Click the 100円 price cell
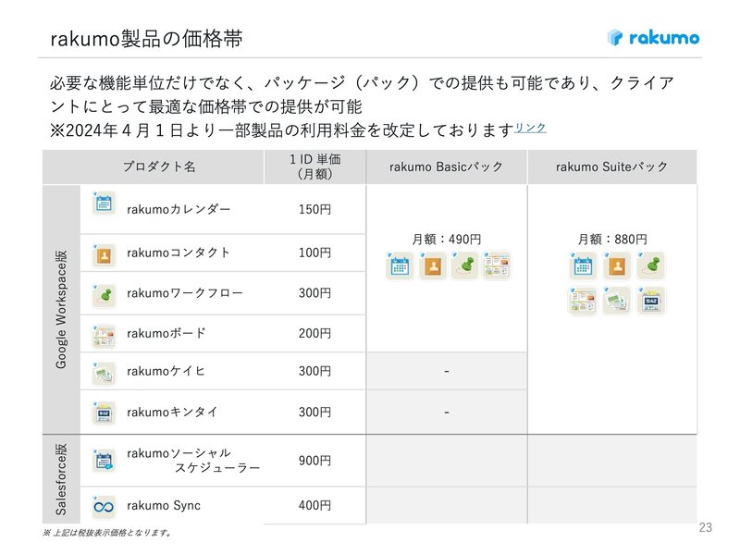The width and height of the screenshot is (740, 555). coord(314,253)
